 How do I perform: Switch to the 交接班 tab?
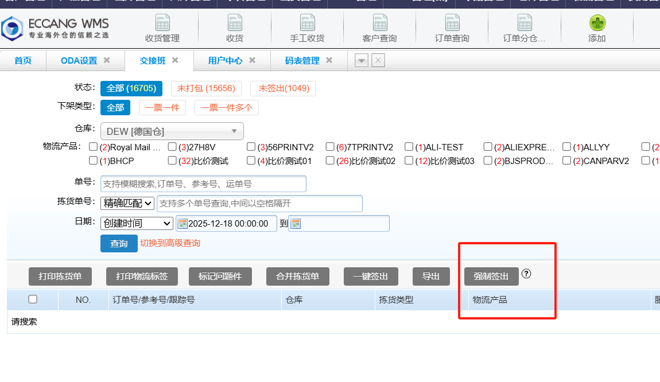(x=152, y=61)
